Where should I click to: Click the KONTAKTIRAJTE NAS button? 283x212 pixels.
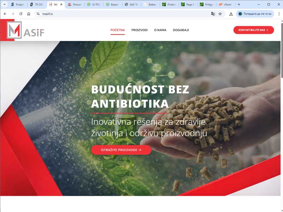point(254,30)
